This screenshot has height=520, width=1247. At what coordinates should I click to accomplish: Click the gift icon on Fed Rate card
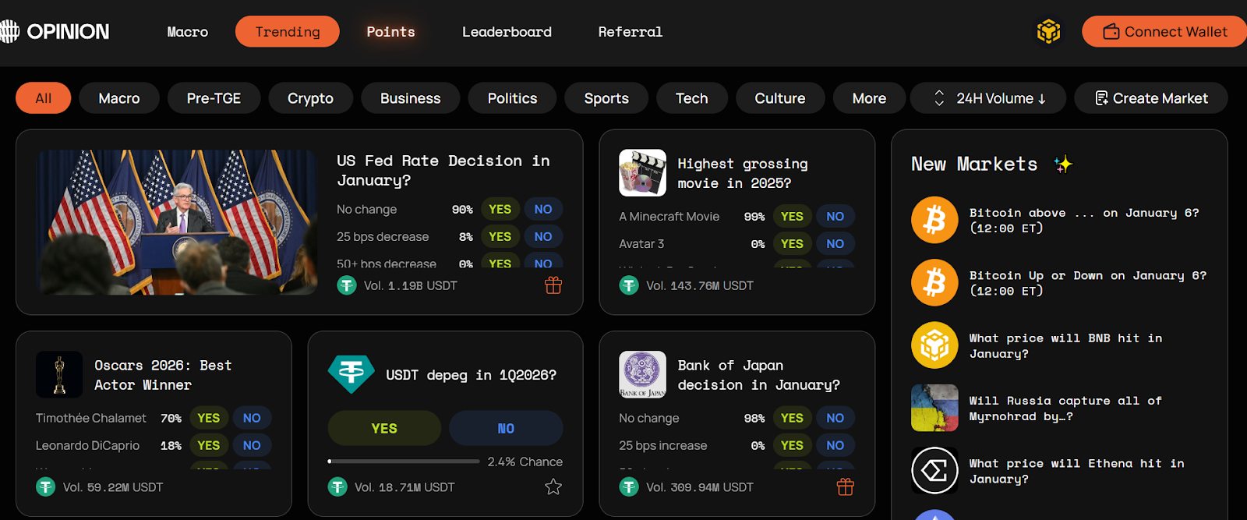coord(553,285)
